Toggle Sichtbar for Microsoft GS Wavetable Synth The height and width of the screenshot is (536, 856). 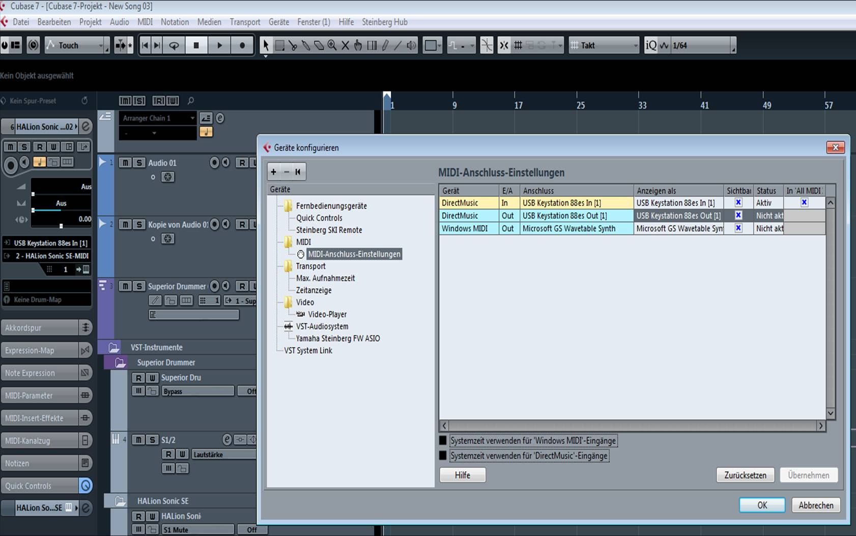pos(738,228)
